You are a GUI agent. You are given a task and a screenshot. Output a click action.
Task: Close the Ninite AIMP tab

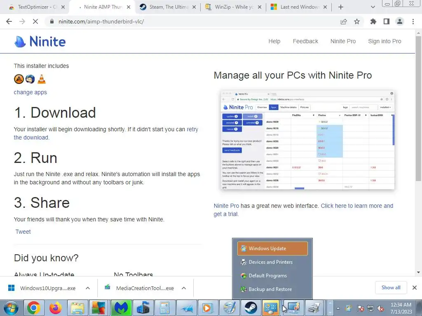coord(129,7)
